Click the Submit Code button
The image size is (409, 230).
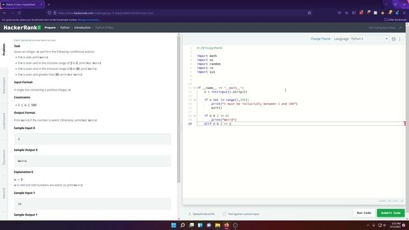390,213
